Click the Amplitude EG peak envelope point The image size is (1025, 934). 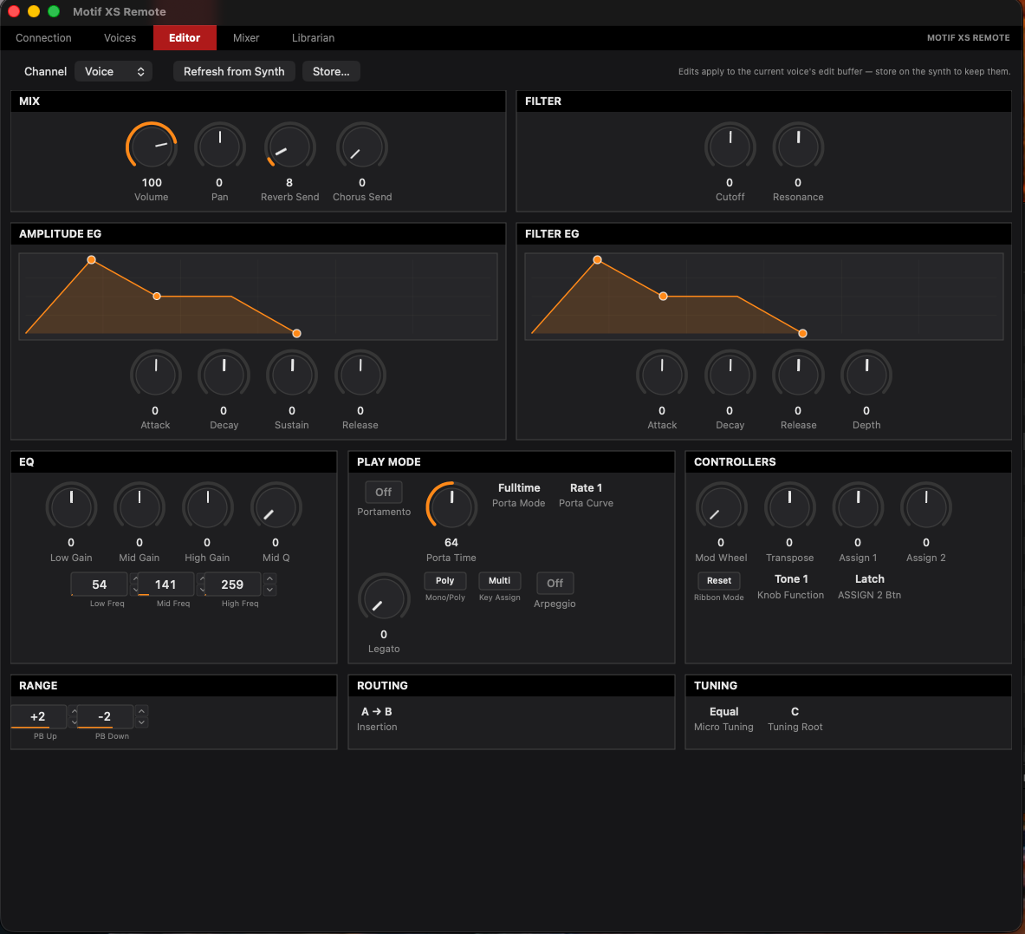pyautogui.click(x=92, y=259)
